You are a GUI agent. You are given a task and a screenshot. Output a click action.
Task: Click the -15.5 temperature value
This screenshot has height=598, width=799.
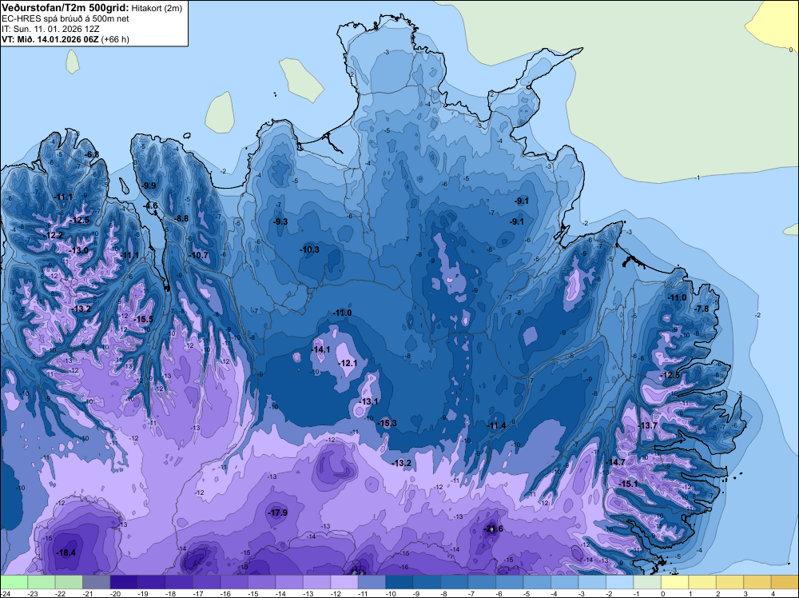click(143, 319)
